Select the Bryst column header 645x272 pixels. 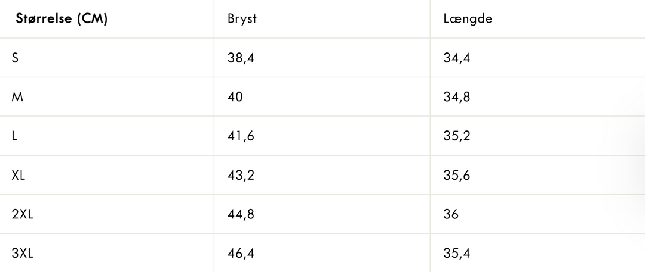[242, 19]
